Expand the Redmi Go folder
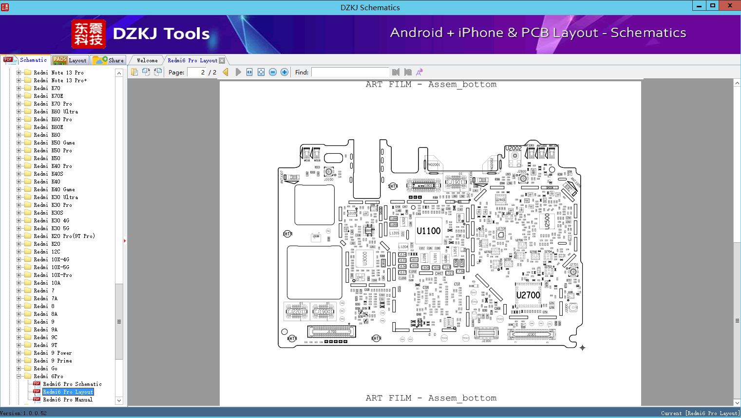 [x=19, y=368]
